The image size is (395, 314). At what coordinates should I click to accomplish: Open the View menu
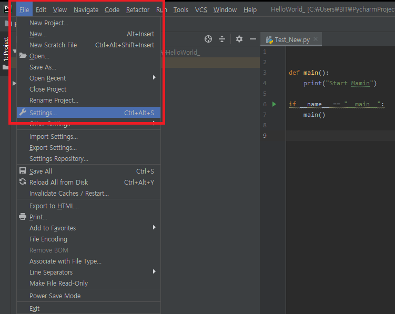coord(60,10)
